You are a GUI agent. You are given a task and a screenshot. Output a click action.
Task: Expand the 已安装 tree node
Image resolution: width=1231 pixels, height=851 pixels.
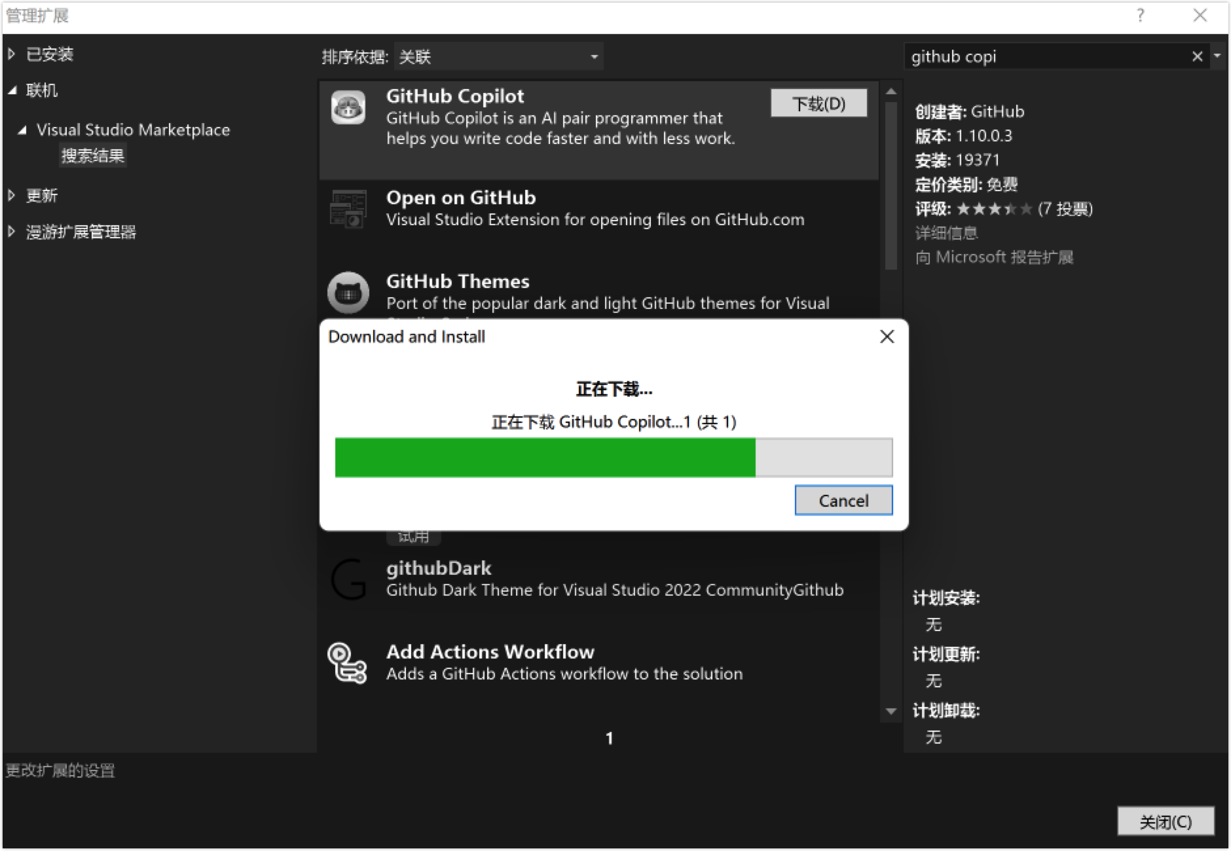11,54
